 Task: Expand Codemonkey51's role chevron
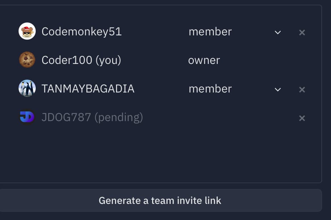coord(278,32)
